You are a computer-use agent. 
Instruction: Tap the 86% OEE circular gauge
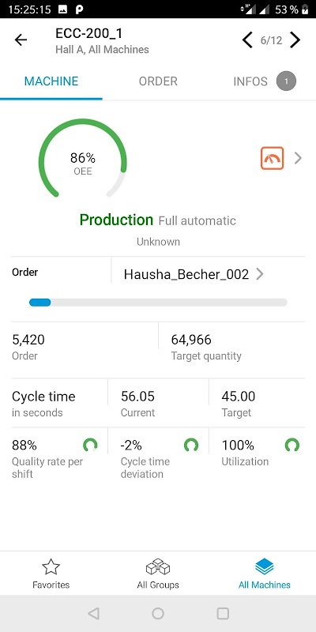[x=83, y=159]
